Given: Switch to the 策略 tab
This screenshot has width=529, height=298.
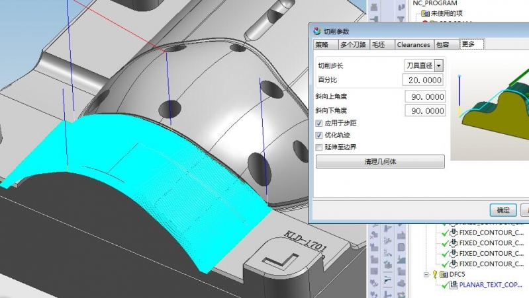Looking at the screenshot, I should click(x=326, y=44).
